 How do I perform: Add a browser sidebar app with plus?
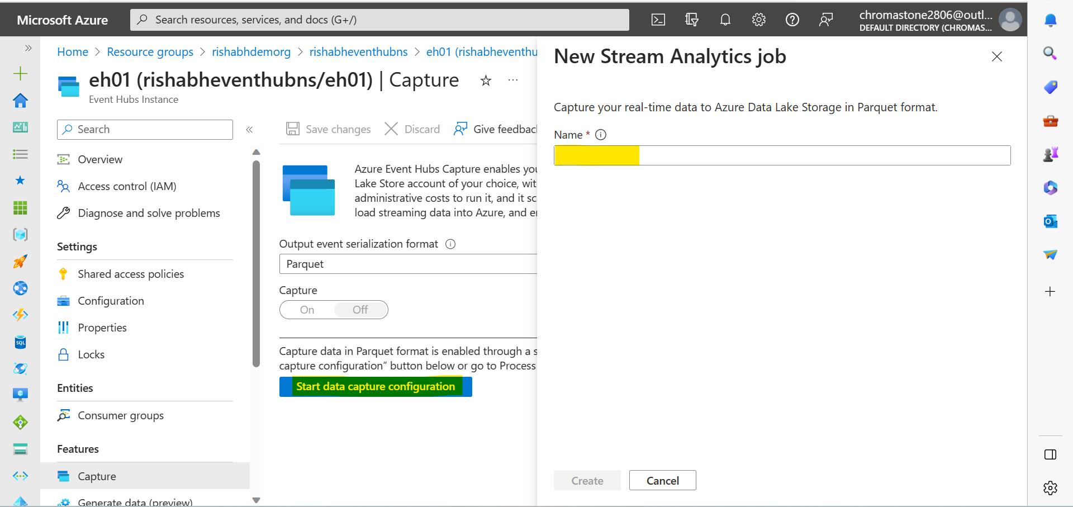[1051, 292]
